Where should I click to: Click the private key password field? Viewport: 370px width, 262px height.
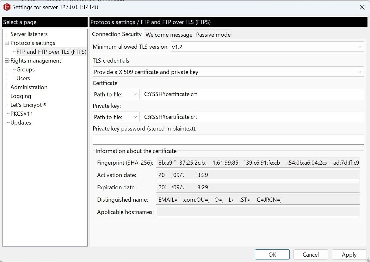(x=228, y=139)
